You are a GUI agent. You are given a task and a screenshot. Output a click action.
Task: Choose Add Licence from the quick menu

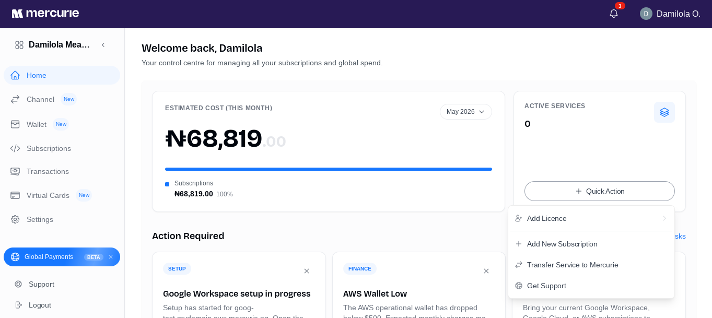[x=591, y=218]
